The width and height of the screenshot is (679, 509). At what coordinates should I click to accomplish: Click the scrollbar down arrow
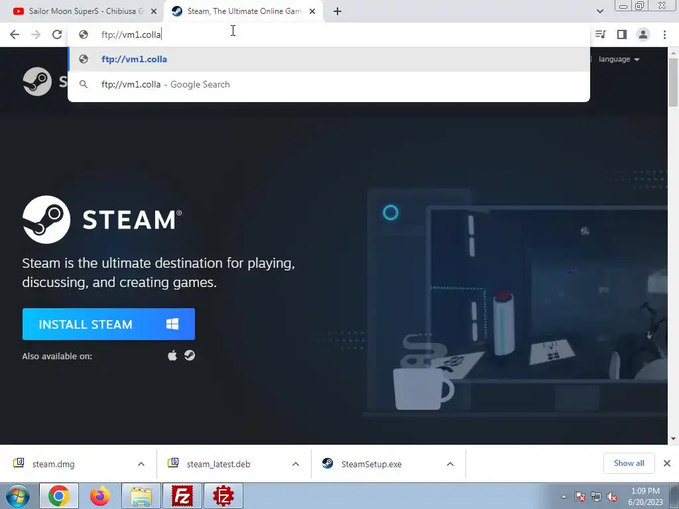point(673,439)
